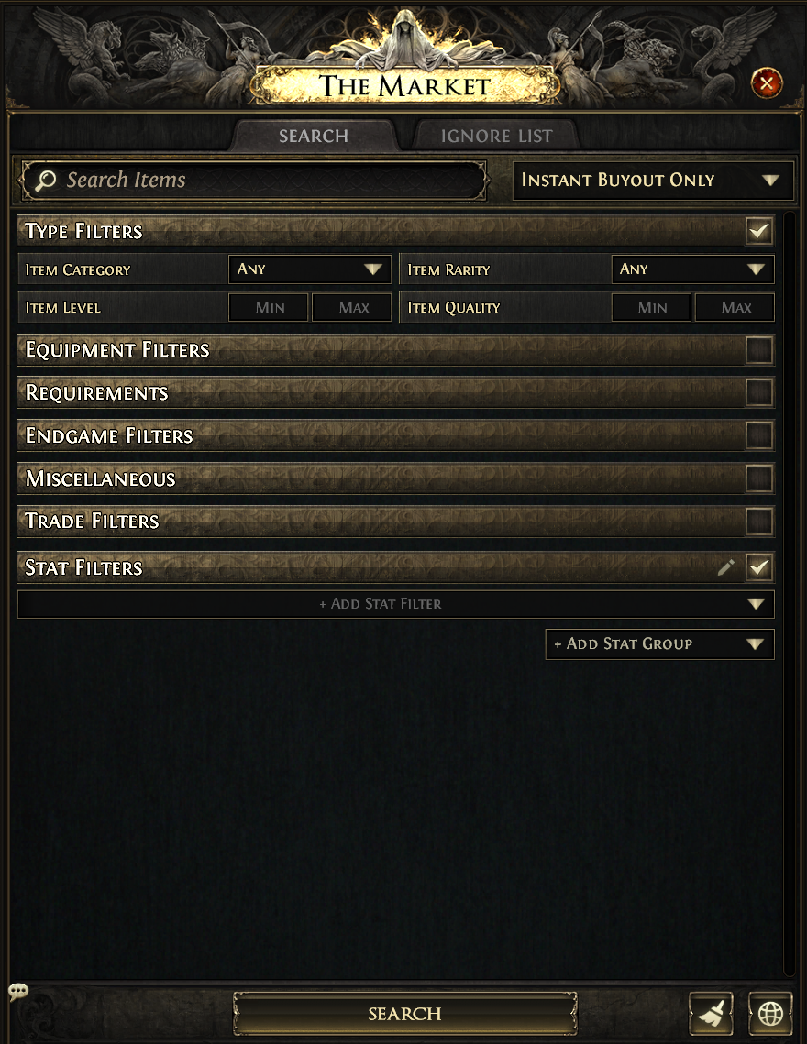Expand the Instant Buyout Only dropdown
This screenshot has height=1044, width=807.
pos(653,180)
